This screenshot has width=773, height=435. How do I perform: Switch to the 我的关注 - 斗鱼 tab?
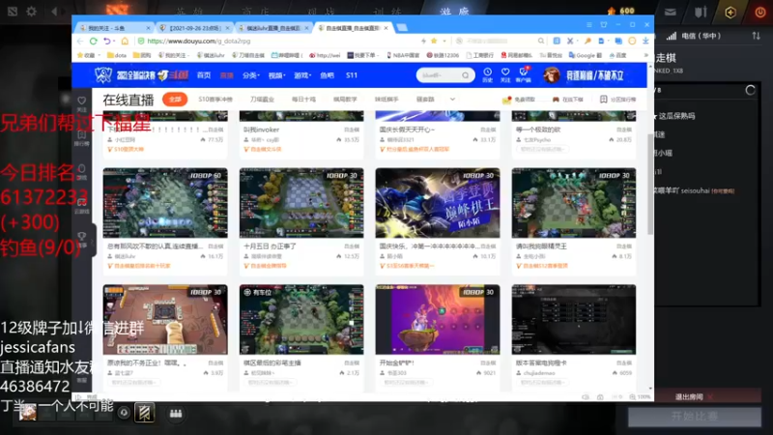113,28
